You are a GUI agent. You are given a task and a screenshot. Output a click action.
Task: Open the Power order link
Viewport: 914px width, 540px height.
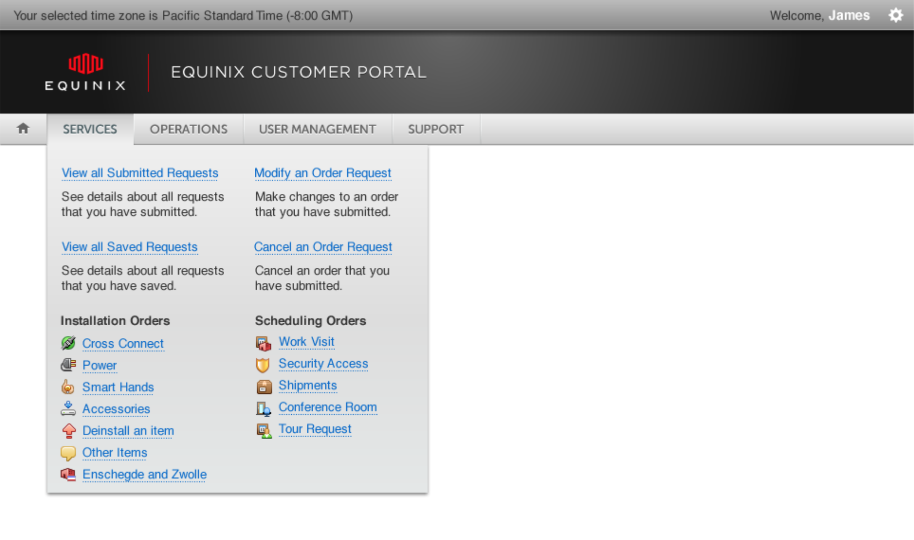(x=100, y=366)
